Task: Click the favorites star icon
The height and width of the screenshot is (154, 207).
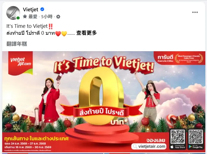Action: point(25,17)
